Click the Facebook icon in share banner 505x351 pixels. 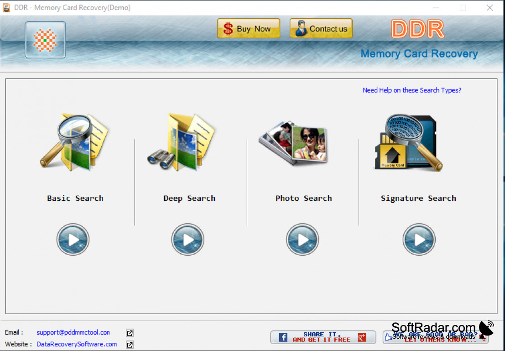coord(283,337)
